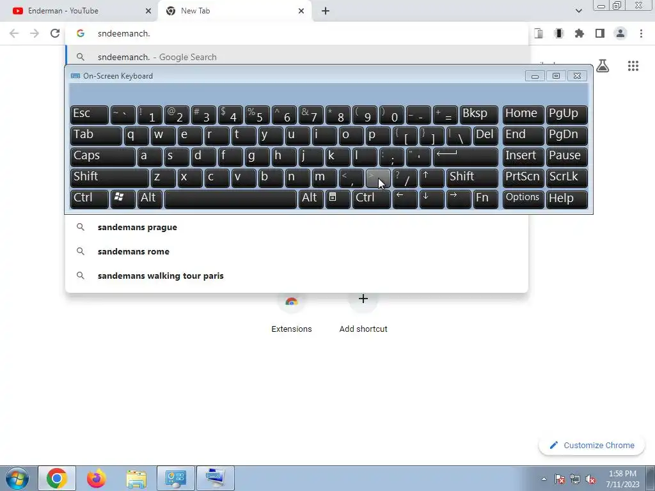Click the Tab key
Image resolution: width=655 pixels, height=491 pixels.
point(96,136)
